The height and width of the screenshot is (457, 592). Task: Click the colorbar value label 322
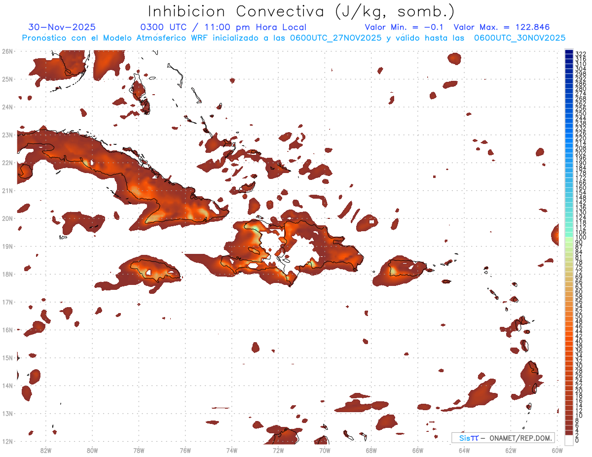[x=581, y=54]
